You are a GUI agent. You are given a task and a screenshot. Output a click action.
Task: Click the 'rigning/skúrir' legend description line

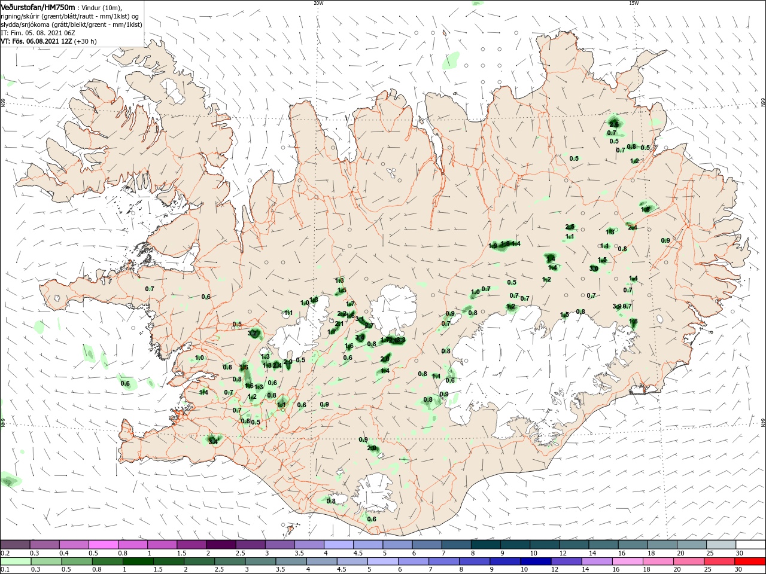pyautogui.click(x=69, y=16)
